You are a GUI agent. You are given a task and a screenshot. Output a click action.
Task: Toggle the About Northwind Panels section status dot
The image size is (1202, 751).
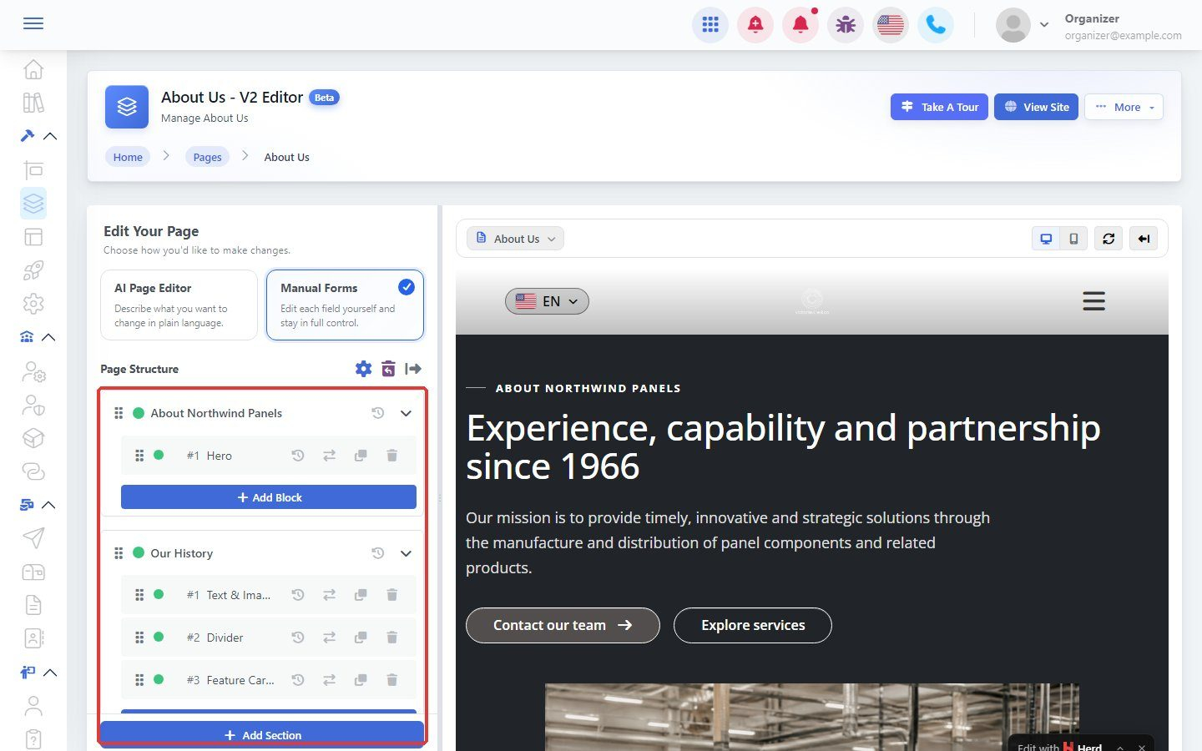coord(139,413)
